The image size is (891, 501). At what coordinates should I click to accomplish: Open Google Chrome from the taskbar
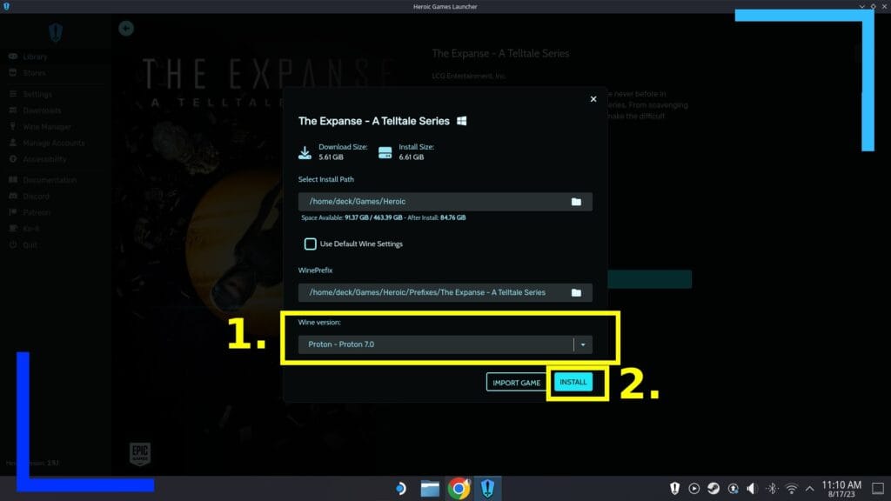pos(459,489)
